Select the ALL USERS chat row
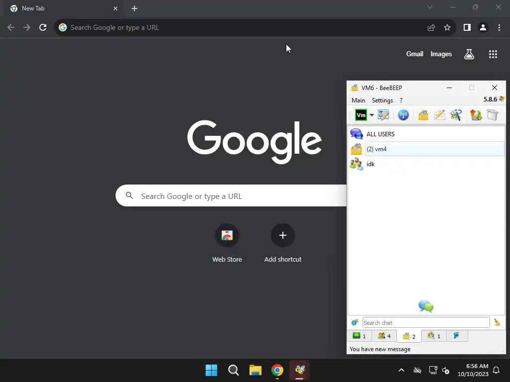 coord(426,134)
